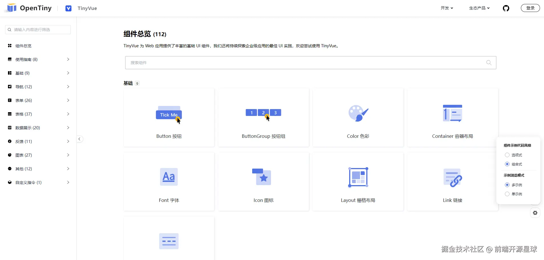Click the 图表 pie chart sidebar icon
Viewport: 544px width, 260px height.
[10, 155]
